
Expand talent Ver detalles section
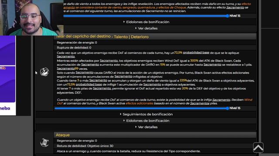click(146, 127)
